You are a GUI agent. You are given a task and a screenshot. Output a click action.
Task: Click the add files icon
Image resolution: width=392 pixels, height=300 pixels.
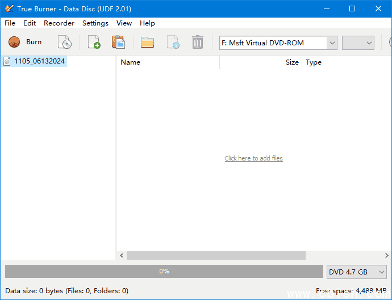[94, 42]
